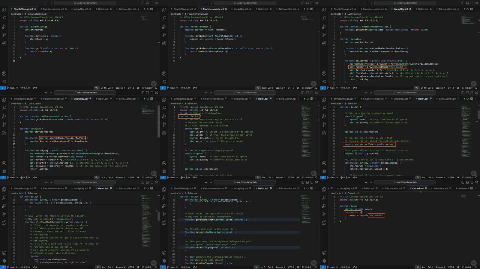This screenshot has height=269, width=480.
Task: Expand the folded delegate function
Action: point(178,232)
